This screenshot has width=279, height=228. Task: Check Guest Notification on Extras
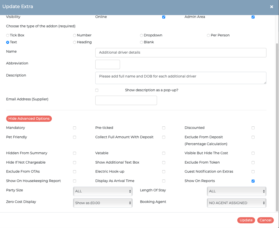253,172
